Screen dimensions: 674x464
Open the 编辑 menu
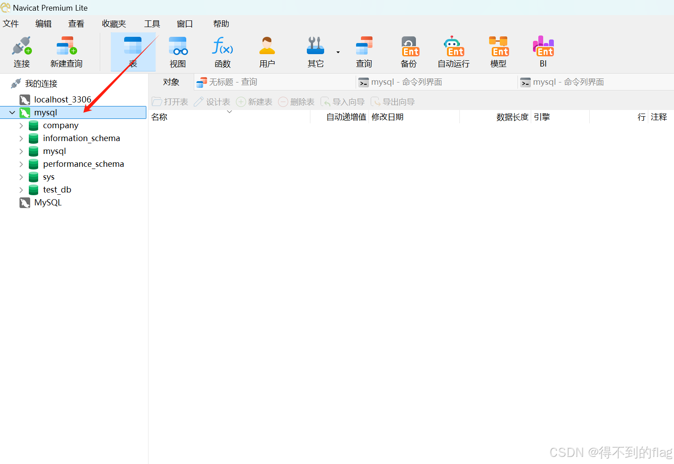click(x=43, y=24)
